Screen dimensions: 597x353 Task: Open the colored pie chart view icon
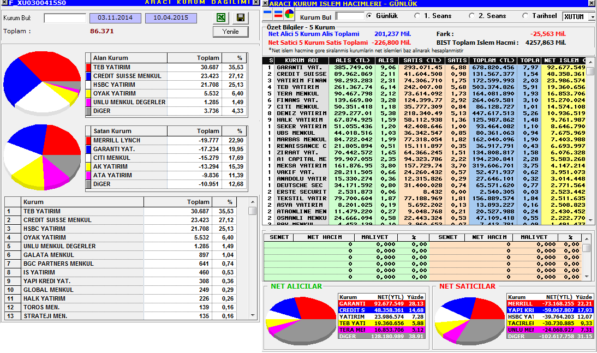coord(289,15)
